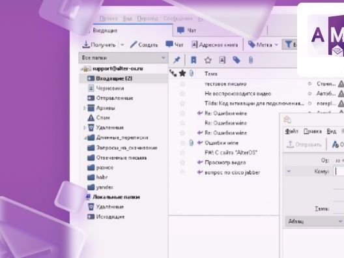Click the junk icon on the Tilda message row
This screenshot has height=258, width=344.
click(341, 104)
